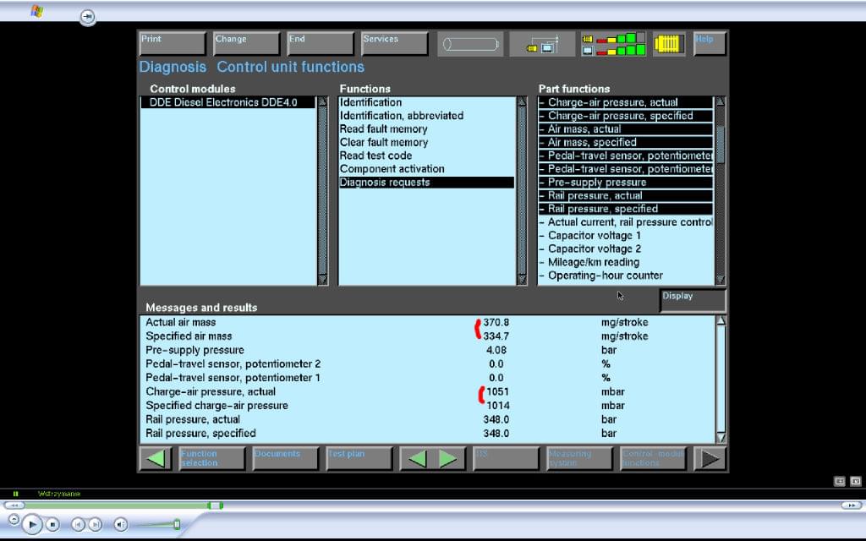Image resolution: width=866 pixels, height=541 pixels.
Task: Deselect Air mass, specified part function
Action: [625, 142]
